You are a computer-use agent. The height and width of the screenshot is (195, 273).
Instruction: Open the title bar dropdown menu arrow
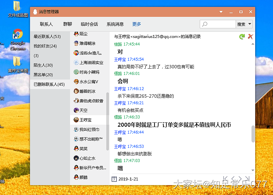221,12
